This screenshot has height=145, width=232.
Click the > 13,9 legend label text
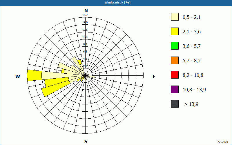coord(191,104)
